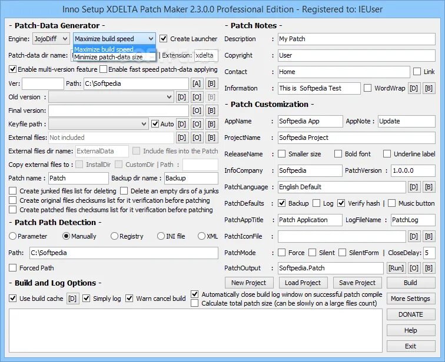Image resolution: width=445 pixels, height=362 pixels.
Task: Click [D] button in Information row
Action: pos(414,88)
